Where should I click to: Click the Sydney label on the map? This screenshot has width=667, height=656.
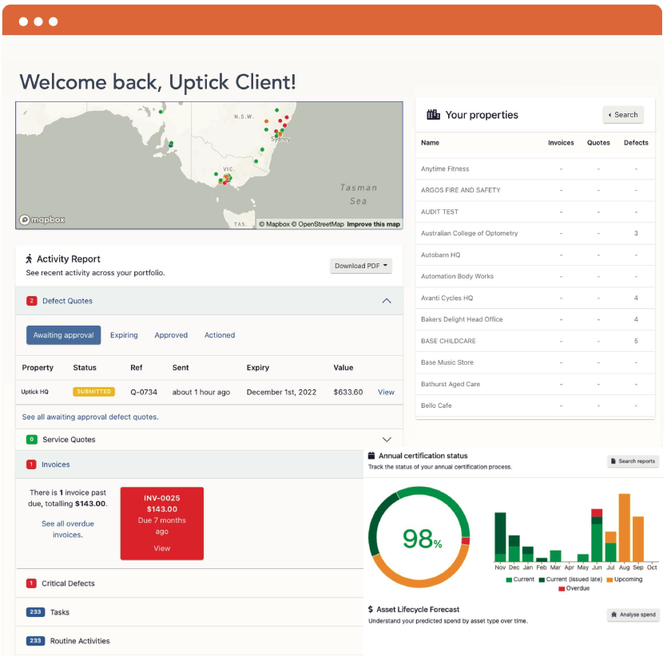coord(280,139)
